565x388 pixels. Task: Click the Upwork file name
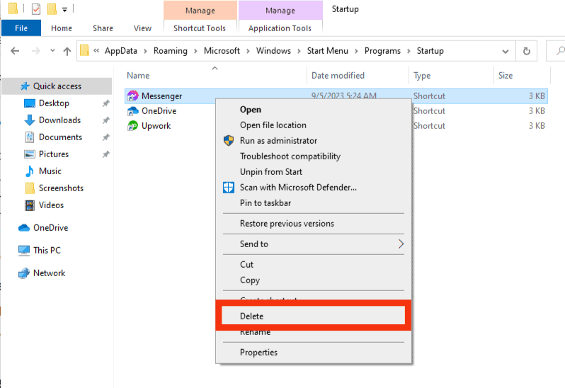click(x=156, y=126)
